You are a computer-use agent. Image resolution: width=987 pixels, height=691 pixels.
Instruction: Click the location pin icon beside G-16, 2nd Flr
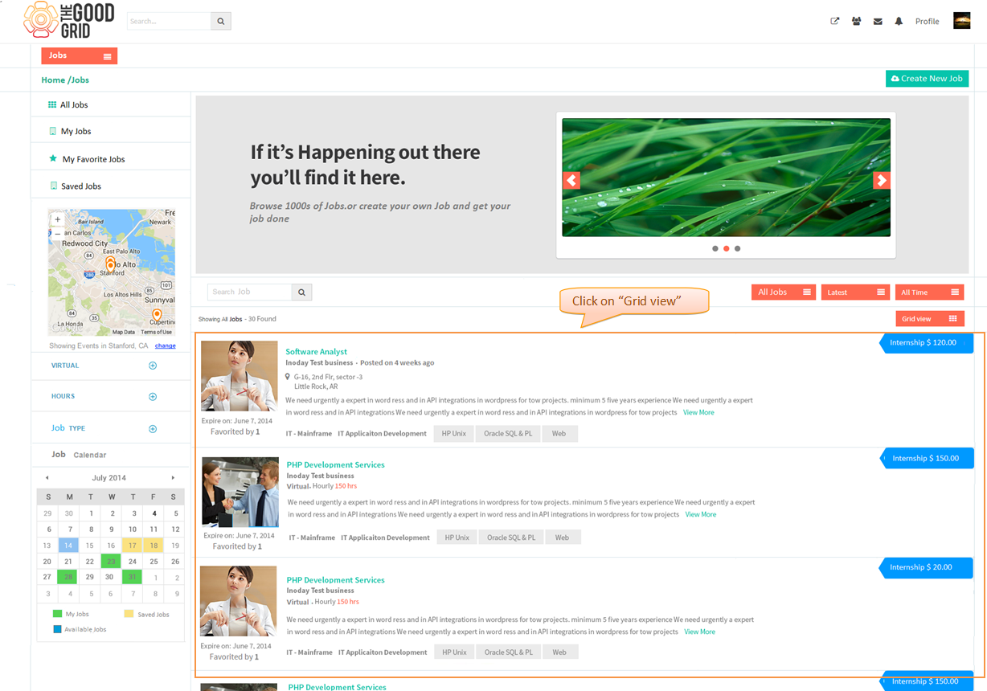coord(288,376)
